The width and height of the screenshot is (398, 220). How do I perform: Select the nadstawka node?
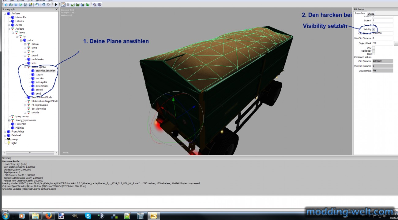(x=37, y=59)
